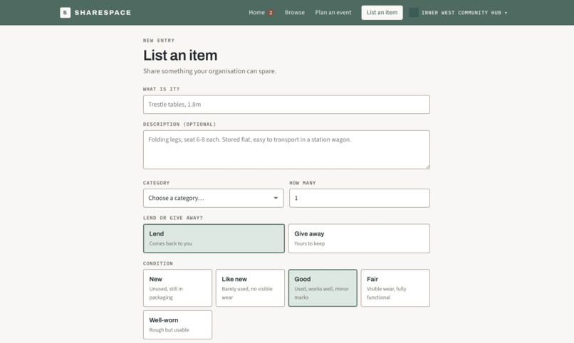This screenshot has width=574, height=343.
Task: Click the List an item page heading
Action: tap(180, 56)
